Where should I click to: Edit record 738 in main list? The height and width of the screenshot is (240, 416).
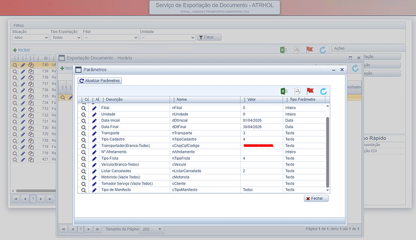tap(23, 78)
